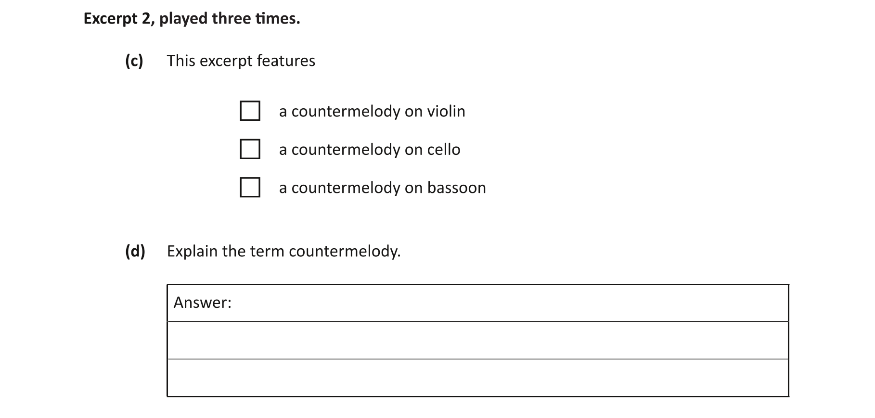Check the countermelody on cello box

coord(250,149)
